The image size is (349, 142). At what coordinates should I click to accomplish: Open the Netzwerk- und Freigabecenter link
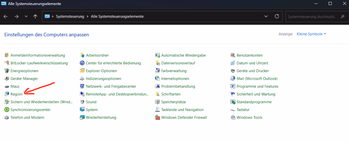[x=111, y=86]
